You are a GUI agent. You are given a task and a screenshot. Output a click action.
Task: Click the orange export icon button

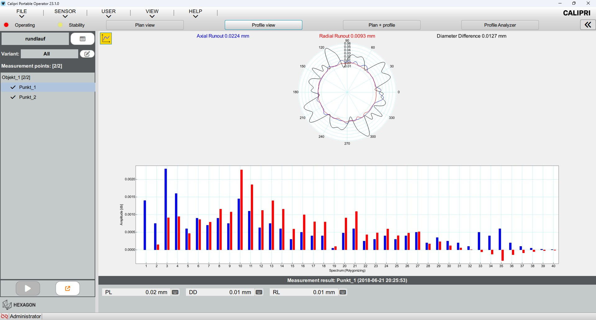68,288
